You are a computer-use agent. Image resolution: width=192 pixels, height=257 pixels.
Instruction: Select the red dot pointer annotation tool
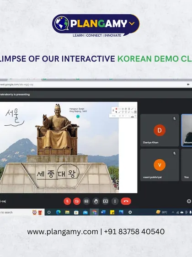(x=116, y=109)
